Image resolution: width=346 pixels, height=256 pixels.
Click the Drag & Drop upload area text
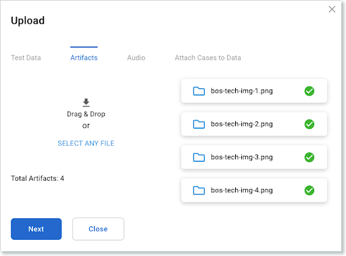pyautogui.click(x=86, y=114)
